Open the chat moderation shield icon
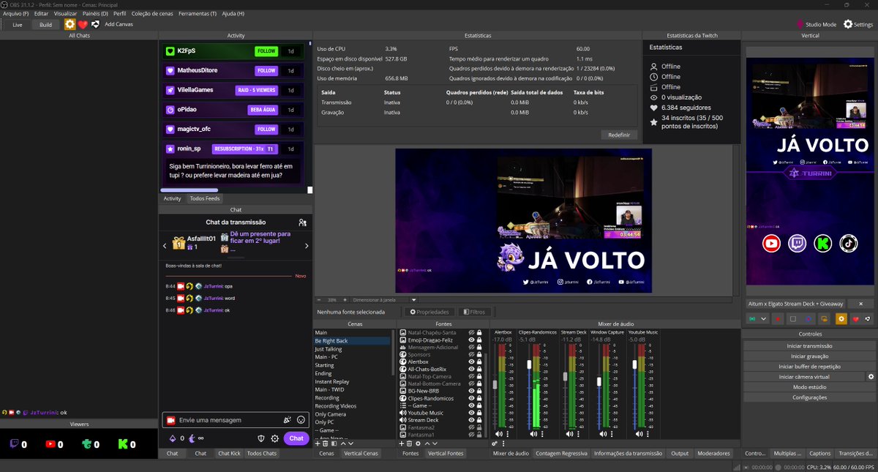The height and width of the screenshot is (472, 878). pos(261,438)
